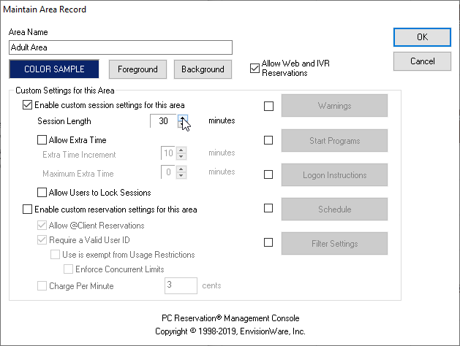
Task: Tick the checkbox beside the Schedule button
Action: (268, 209)
